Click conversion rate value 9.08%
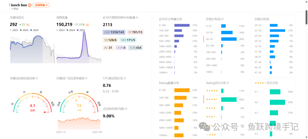 point(109,116)
